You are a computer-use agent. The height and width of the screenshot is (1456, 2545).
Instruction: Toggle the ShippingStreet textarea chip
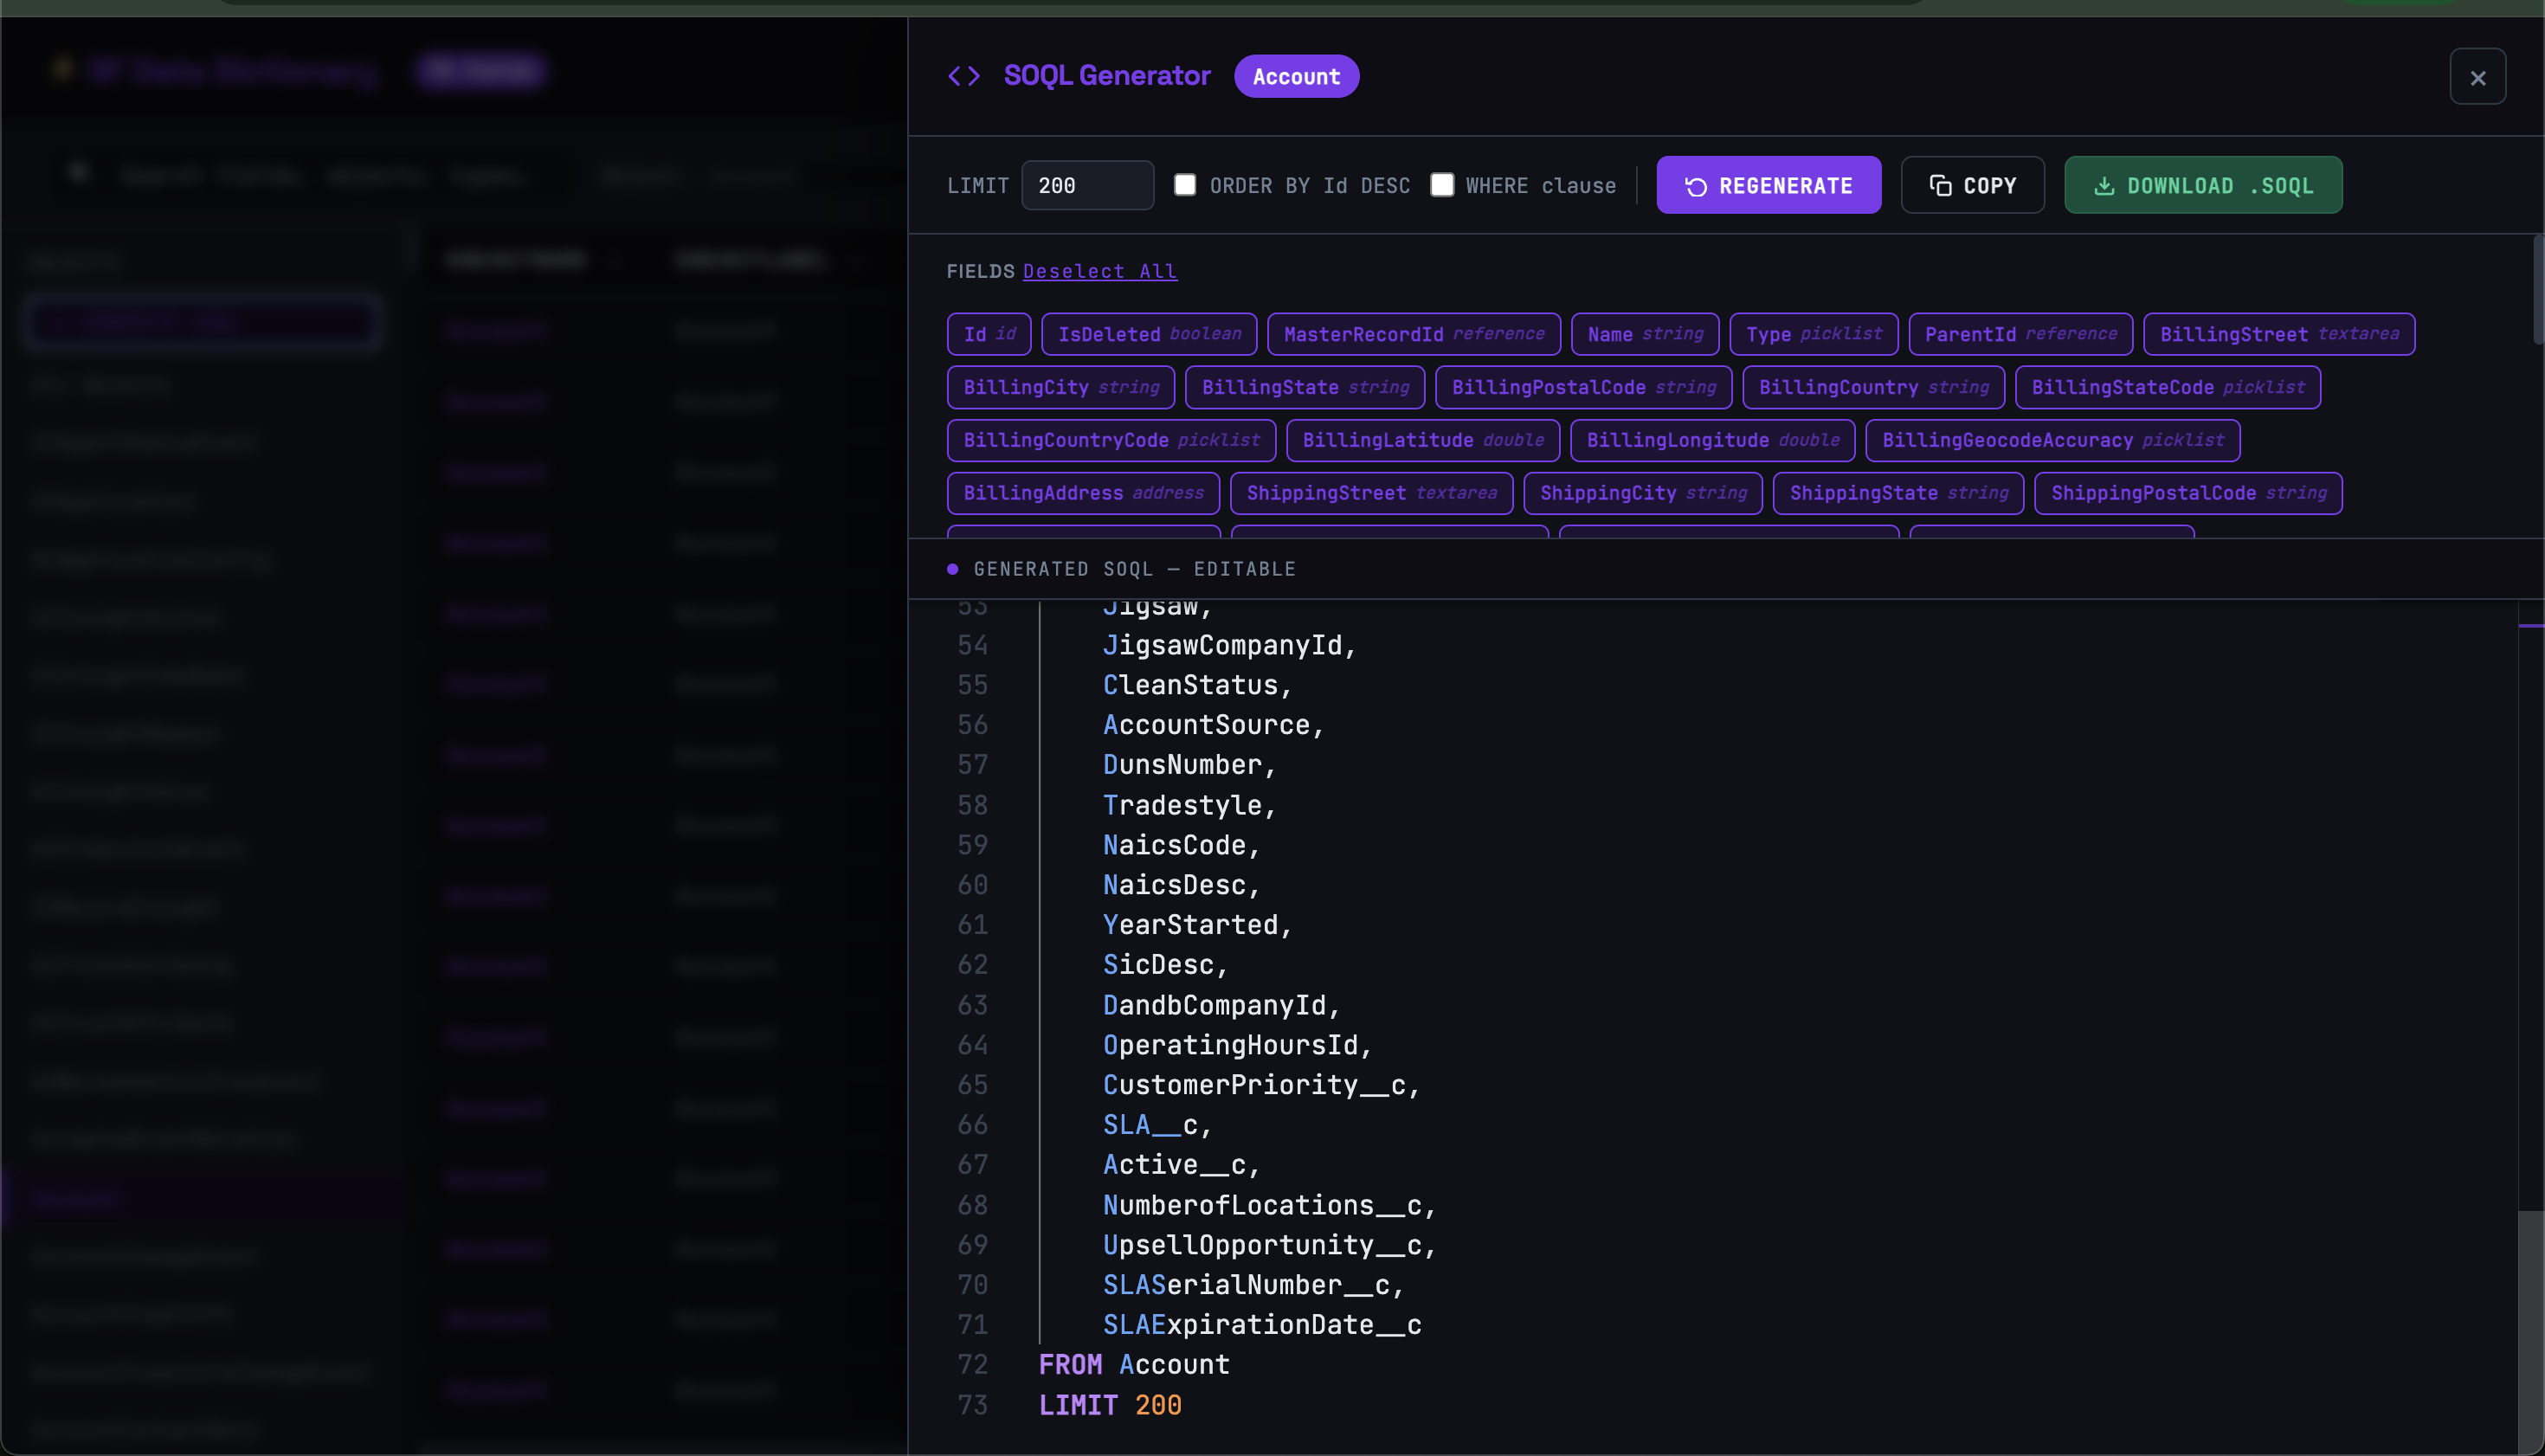tap(1371, 493)
